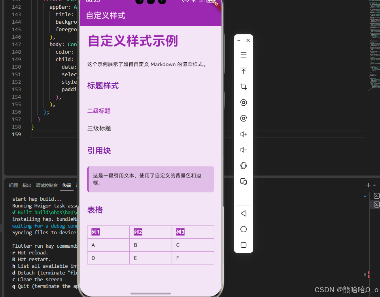Screen dimensions: 380x297
Task: Switch to the 输出 panel tab
Action: coord(27,185)
